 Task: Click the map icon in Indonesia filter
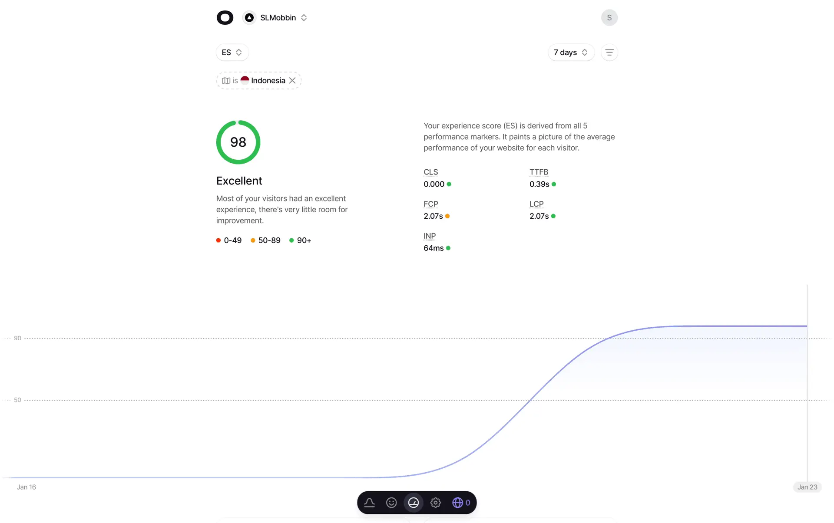[226, 81]
